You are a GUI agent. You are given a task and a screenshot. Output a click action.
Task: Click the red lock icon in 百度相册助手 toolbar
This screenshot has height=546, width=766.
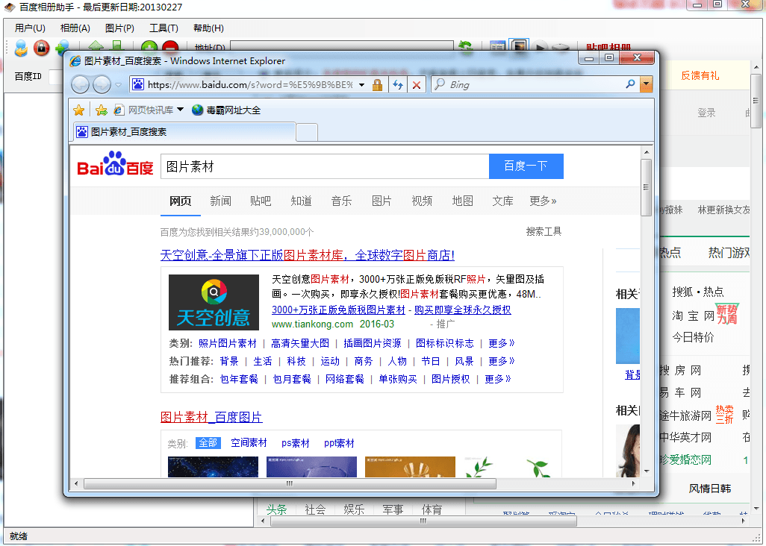[x=42, y=48]
